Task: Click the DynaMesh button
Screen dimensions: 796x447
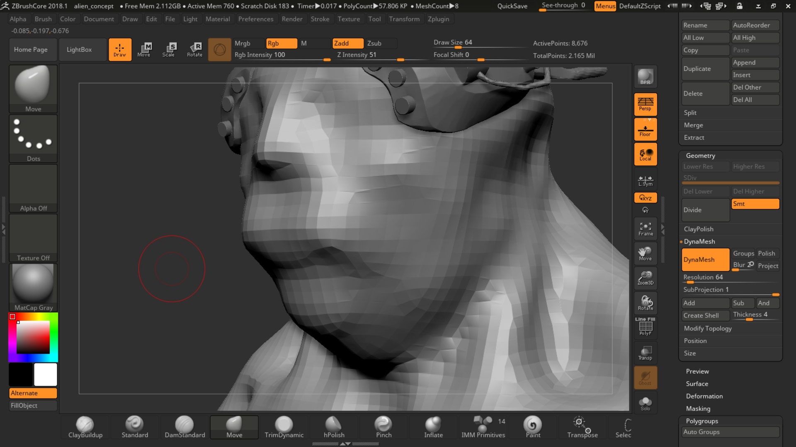Action: [x=705, y=260]
